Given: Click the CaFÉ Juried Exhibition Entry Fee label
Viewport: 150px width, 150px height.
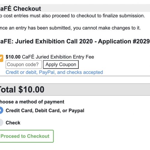Looking at the screenshot, I should (x=58, y=57).
